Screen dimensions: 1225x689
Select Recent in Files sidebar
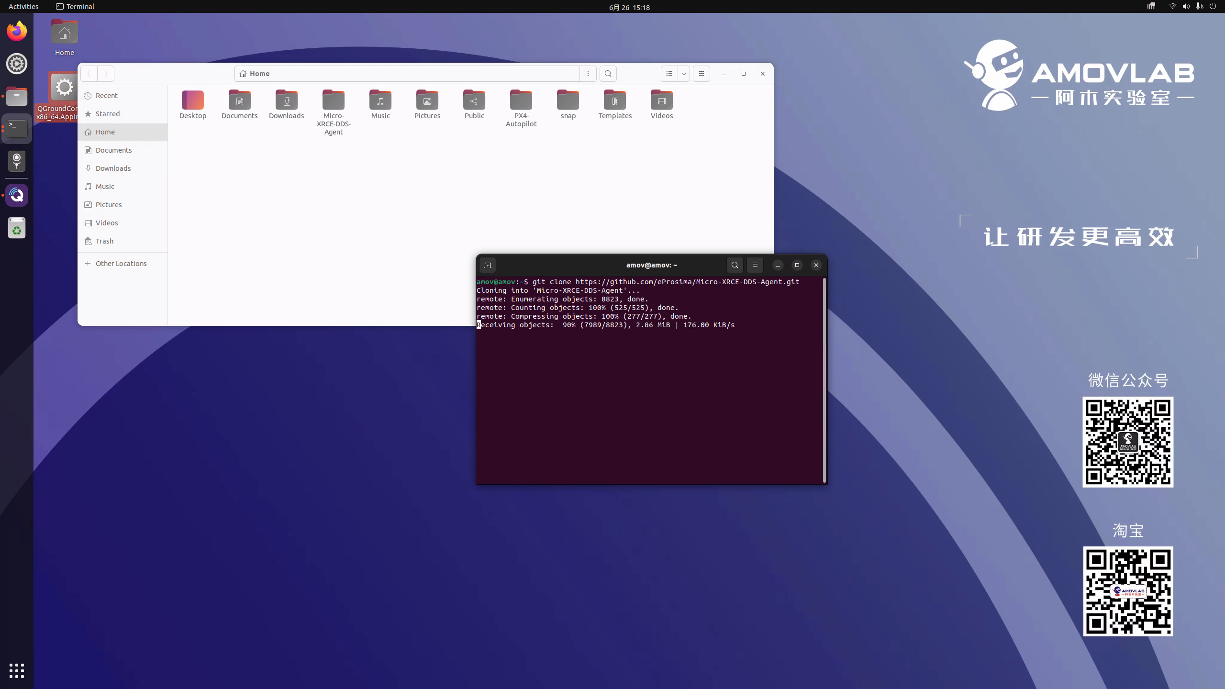[x=123, y=96]
